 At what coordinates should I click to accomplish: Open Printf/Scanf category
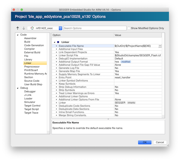click(x=31, y=70)
